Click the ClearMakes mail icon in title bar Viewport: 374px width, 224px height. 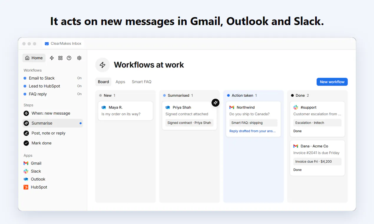[x=47, y=44]
